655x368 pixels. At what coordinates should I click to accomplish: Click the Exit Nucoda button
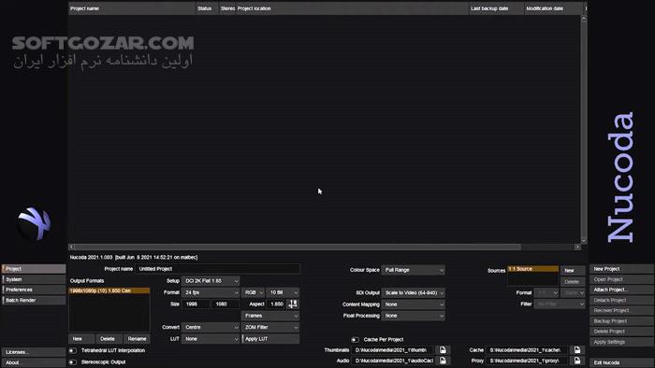click(x=621, y=362)
